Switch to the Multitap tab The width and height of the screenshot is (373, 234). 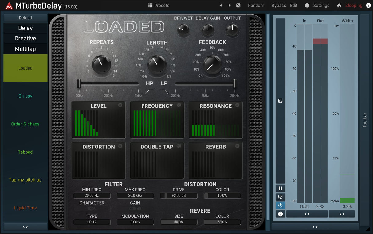(26, 49)
